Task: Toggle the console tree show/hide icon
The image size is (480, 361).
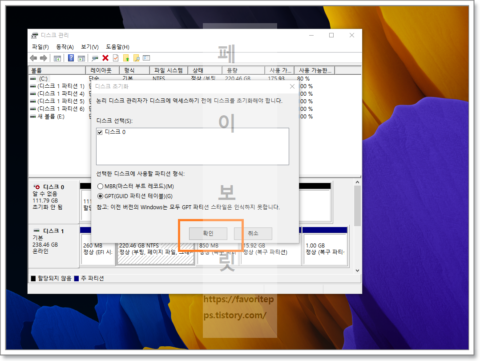Action: pyautogui.click(x=57, y=58)
